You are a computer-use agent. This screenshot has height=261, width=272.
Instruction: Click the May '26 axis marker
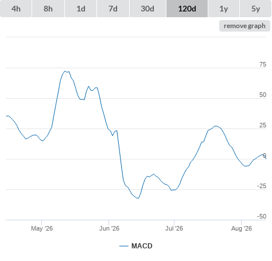tap(42, 228)
